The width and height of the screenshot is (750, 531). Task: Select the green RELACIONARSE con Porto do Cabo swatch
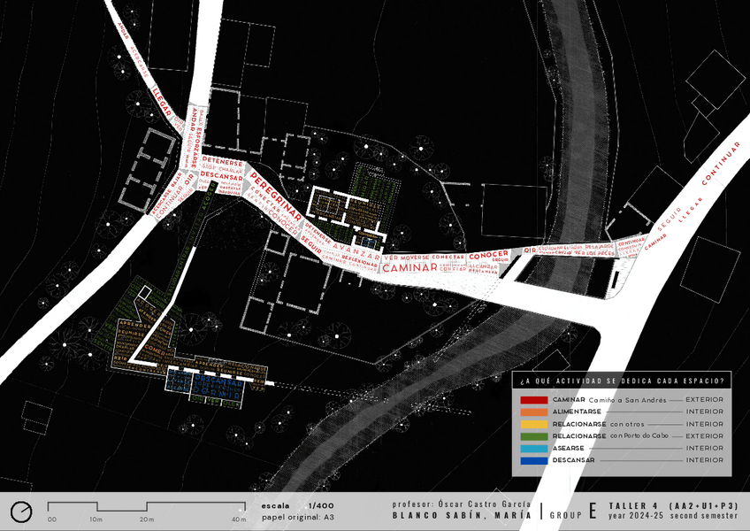pyautogui.click(x=533, y=436)
